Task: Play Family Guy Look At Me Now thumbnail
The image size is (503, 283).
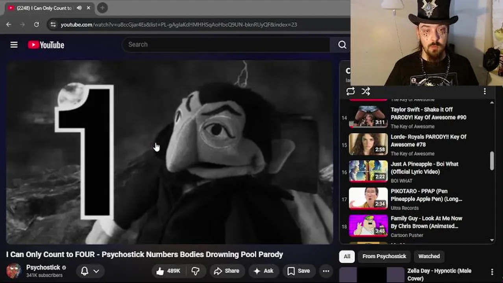Action: pos(368,226)
